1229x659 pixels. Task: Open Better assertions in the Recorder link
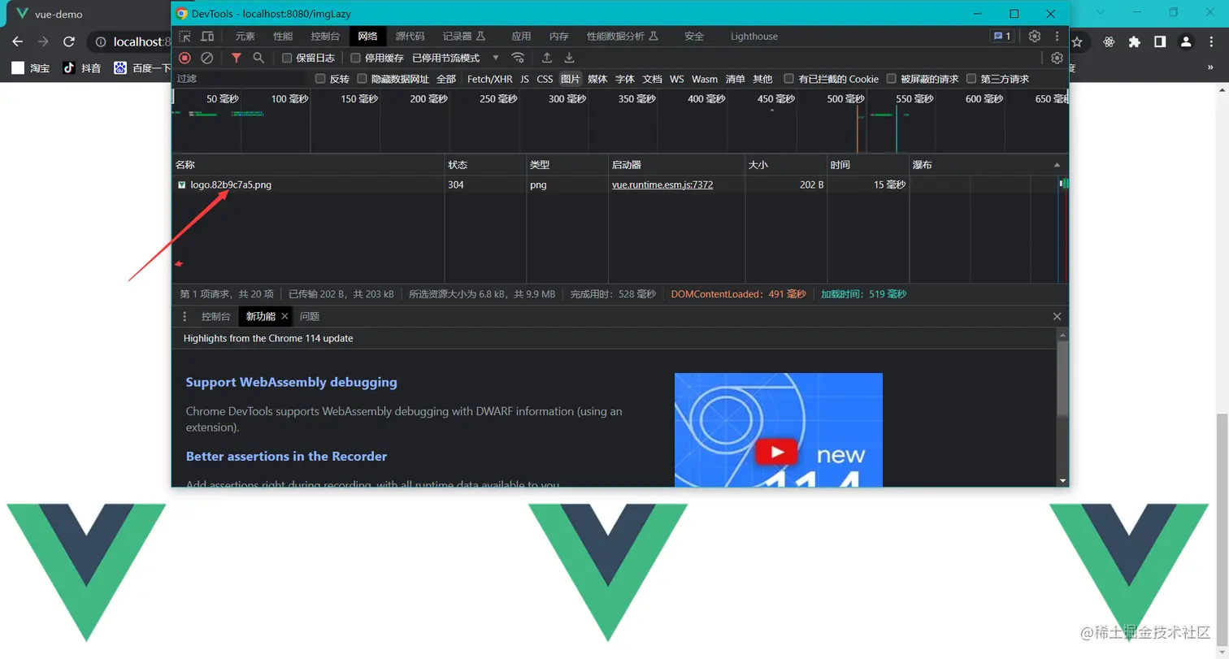point(286,456)
